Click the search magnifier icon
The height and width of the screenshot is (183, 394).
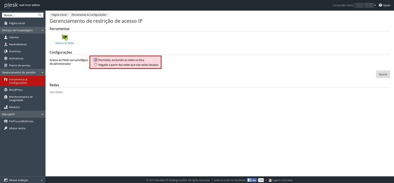(x=40, y=15)
